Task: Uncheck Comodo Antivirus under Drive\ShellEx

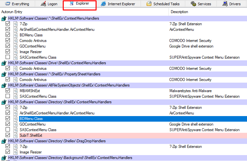Action: point(8,68)
